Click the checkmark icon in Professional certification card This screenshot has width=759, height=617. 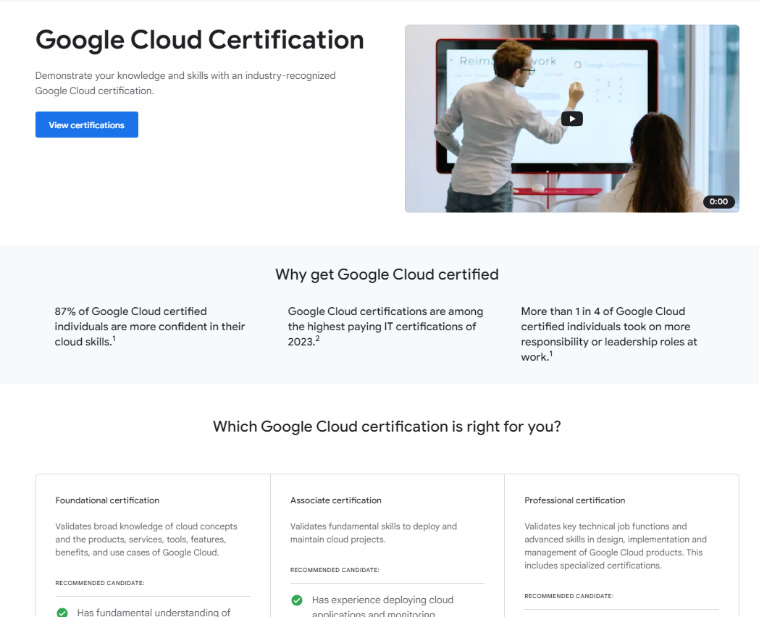pyautogui.click(x=531, y=614)
